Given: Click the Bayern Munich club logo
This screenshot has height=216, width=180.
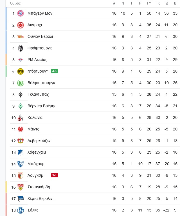Looking at the screenshot, I should point(21,14).
